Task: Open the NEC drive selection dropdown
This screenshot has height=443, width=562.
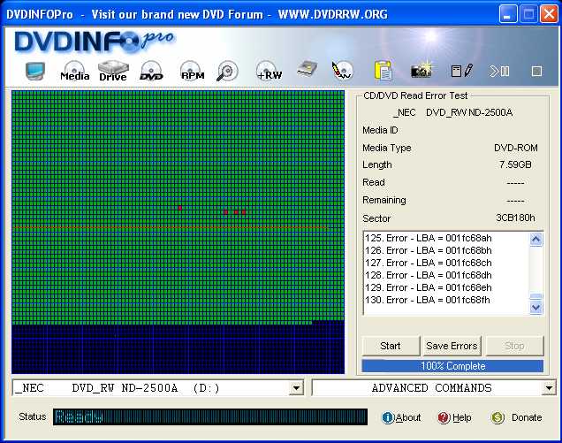Action: coord(296,388)
